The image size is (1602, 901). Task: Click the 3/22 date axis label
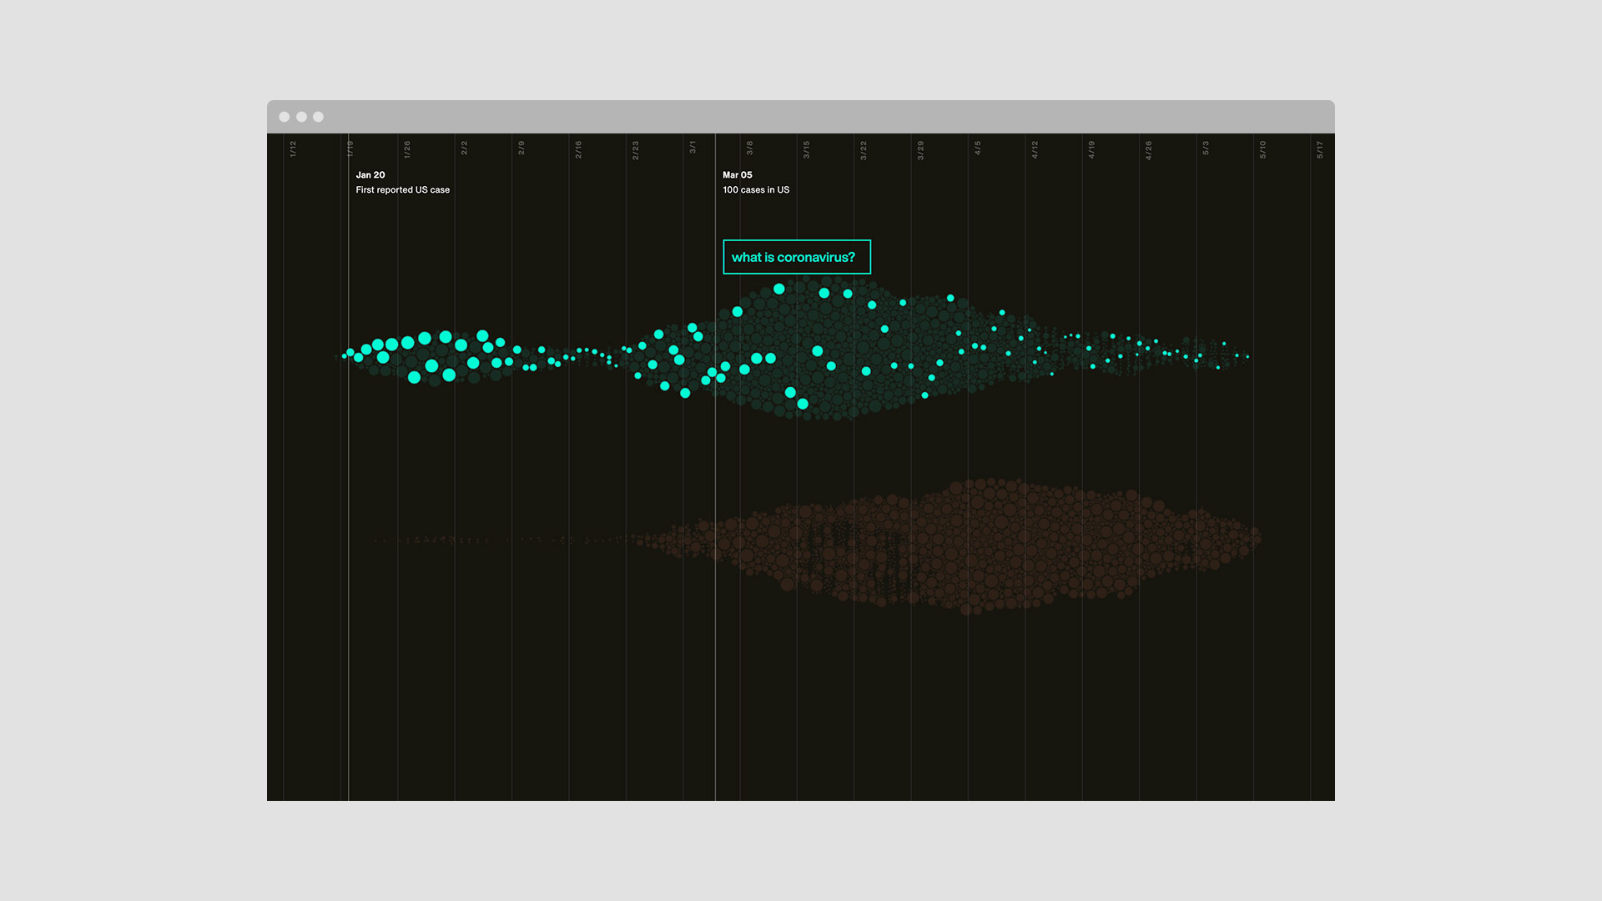[864, 149]
